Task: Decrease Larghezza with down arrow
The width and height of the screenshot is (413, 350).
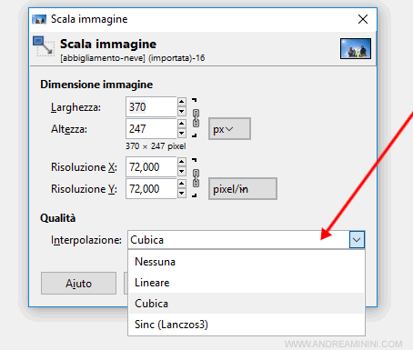Action: tap(182, 112)
